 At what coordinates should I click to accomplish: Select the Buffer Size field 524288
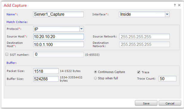[46, 79]
